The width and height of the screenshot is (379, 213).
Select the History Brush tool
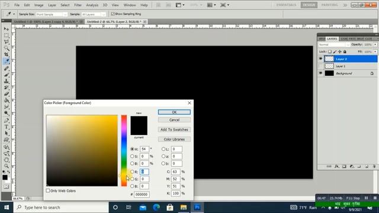[7, 88]
